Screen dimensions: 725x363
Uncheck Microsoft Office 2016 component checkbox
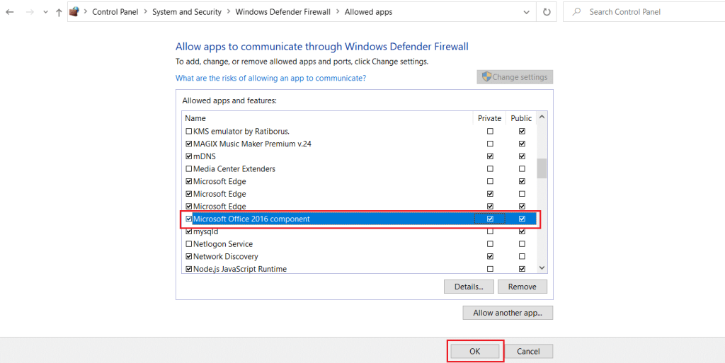pyautogui.click(x=188, y=219)
